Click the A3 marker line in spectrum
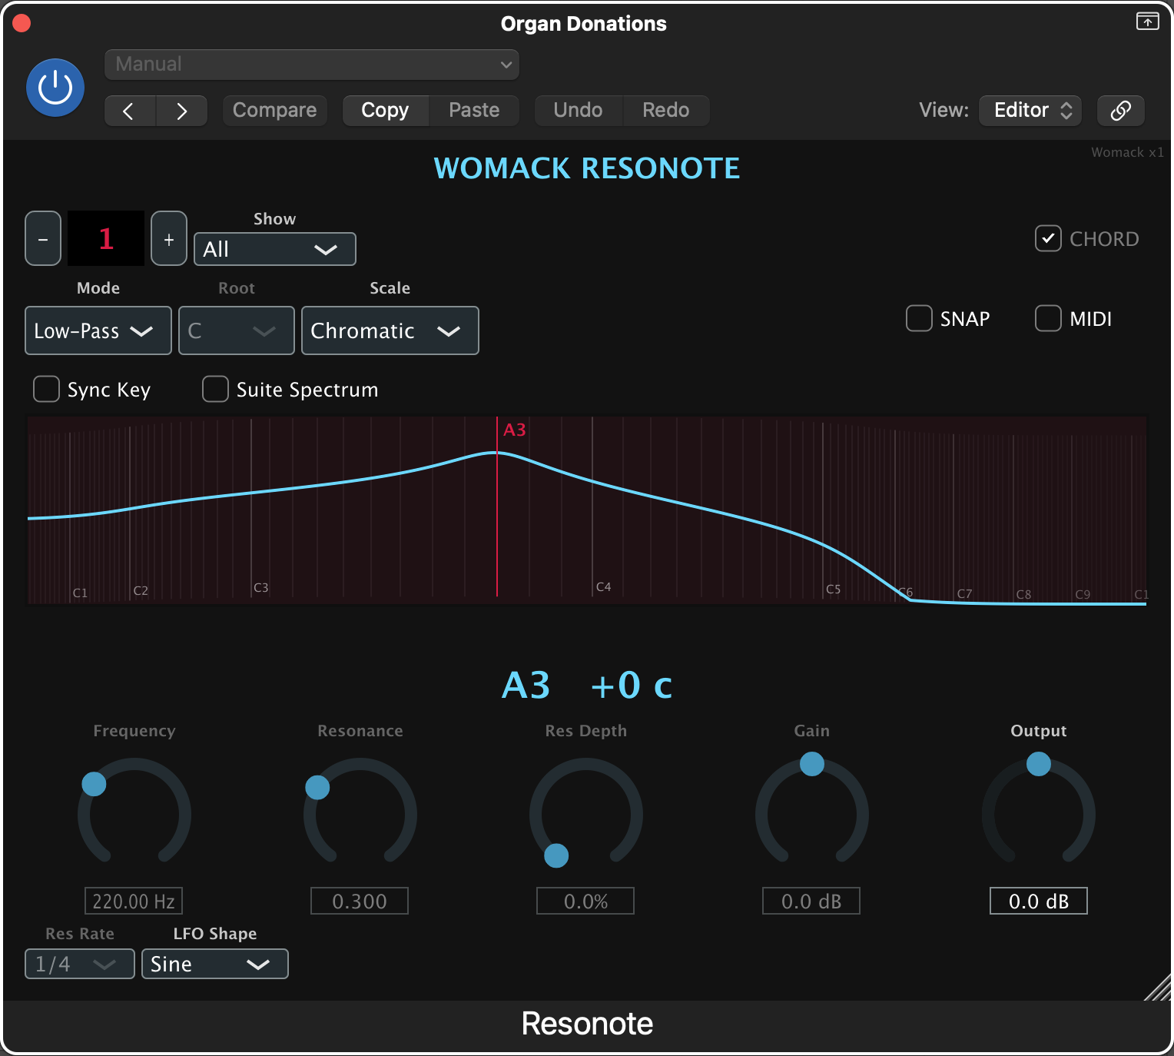 coord(497,507)
